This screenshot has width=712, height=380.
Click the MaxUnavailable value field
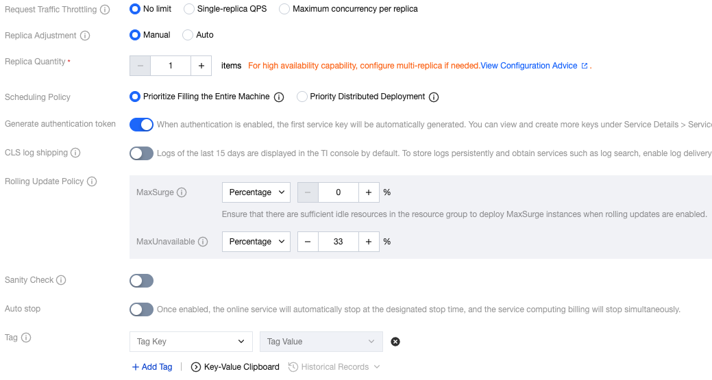pos(339,242)
